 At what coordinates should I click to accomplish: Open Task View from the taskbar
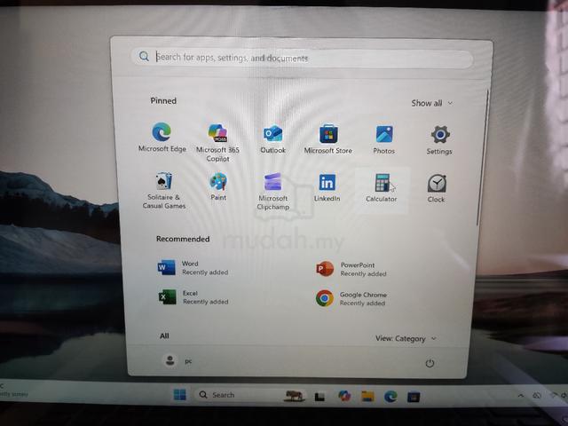point(319,397)
